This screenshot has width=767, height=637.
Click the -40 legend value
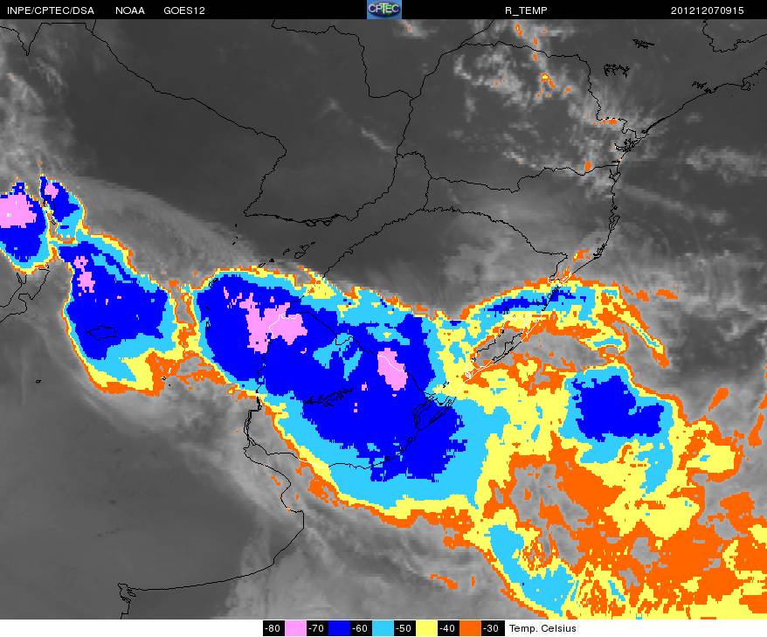click(x=448, y=628)
